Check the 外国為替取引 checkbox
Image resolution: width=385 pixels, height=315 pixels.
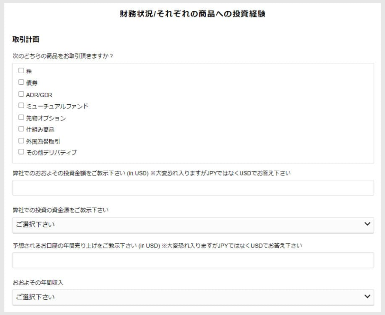[21, 141]
